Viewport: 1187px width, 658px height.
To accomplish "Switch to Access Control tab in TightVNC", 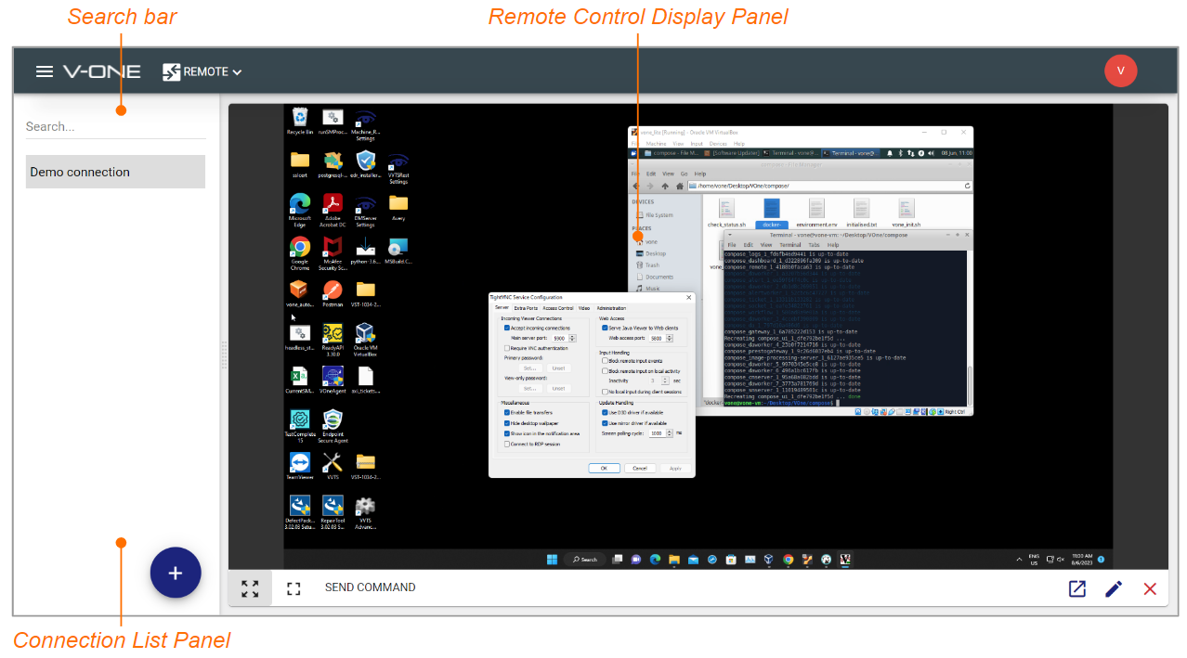I will 558,308.
